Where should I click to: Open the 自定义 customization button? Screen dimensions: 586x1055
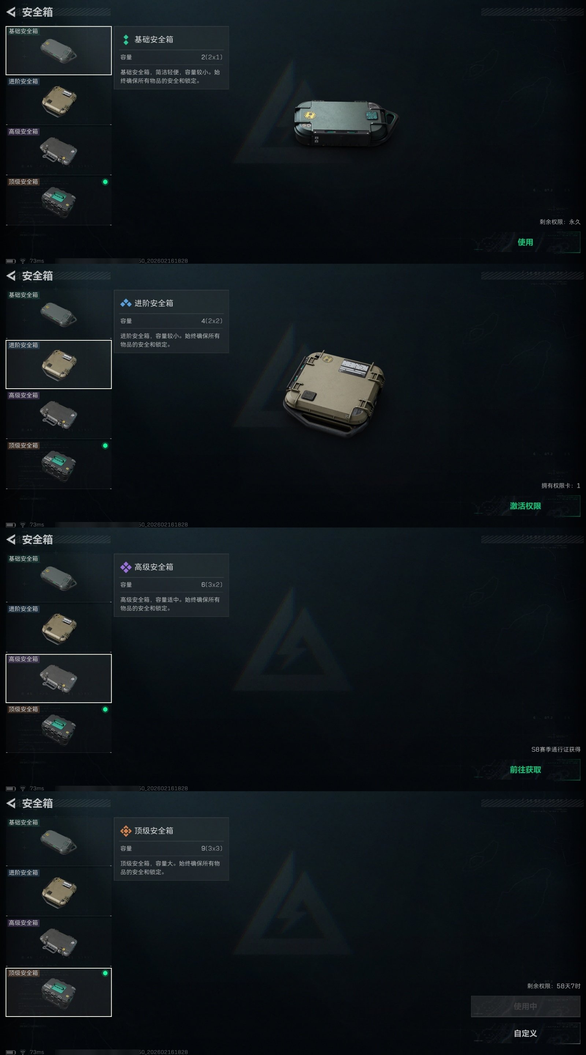[x=526, y=1033]
